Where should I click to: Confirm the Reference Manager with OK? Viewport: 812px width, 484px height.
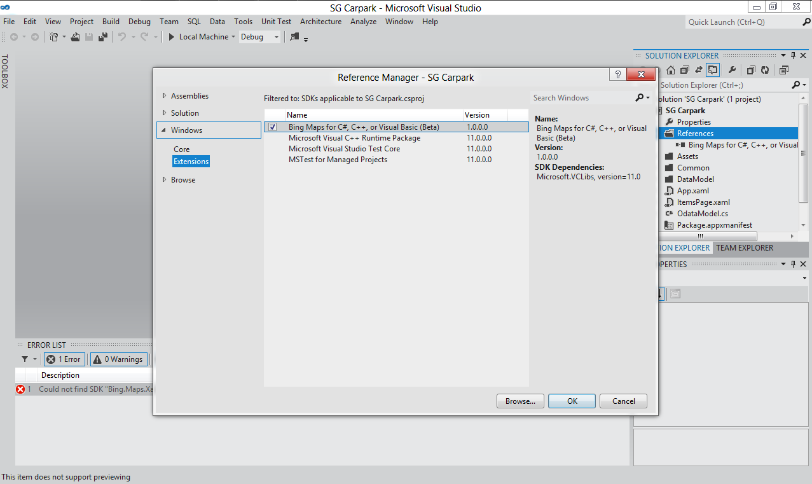(x=572, y=401)
